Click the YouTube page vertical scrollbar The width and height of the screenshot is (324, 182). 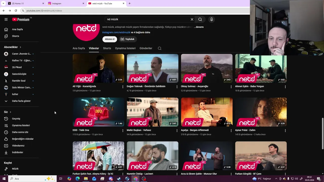322,133
